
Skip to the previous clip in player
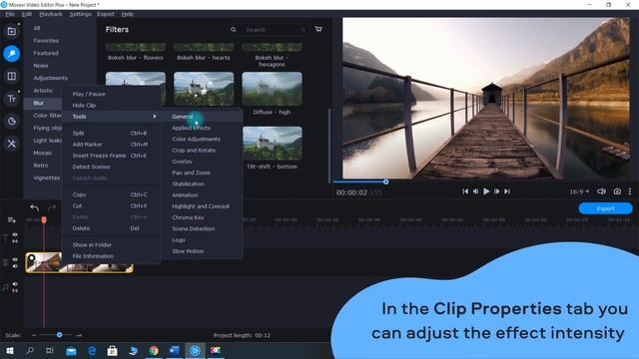coord(465,191)
